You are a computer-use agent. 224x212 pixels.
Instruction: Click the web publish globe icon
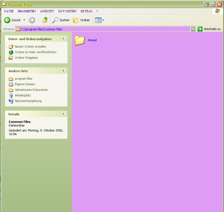[11, 52]
